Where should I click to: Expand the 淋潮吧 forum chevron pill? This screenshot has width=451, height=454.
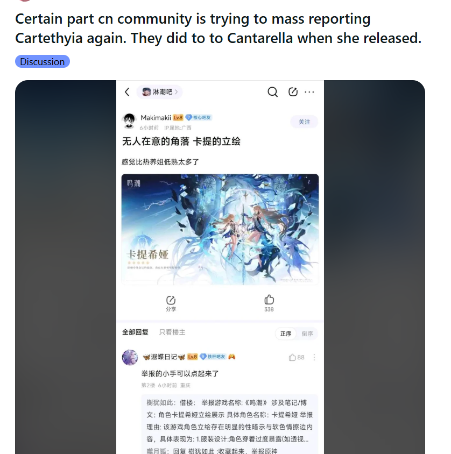tap(159, 92)
